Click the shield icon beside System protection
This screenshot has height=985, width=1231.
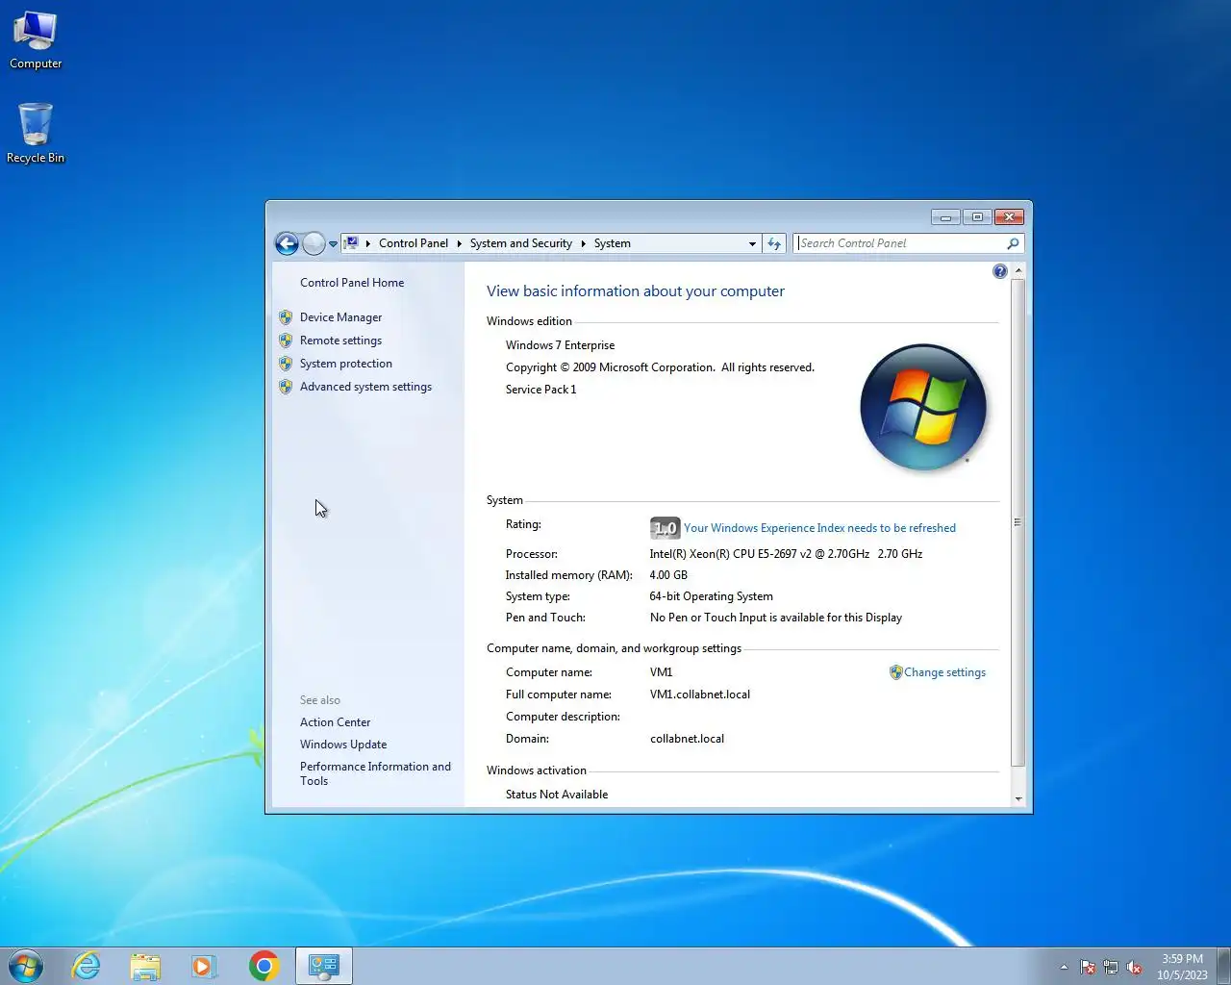pyautogui.click(x=286, y=364)
